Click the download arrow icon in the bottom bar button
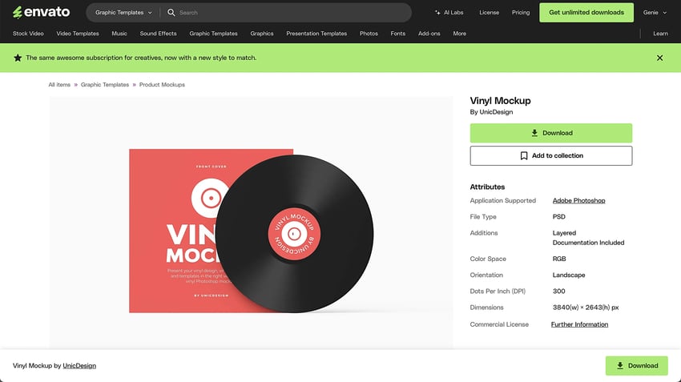 tap(620, 365)
